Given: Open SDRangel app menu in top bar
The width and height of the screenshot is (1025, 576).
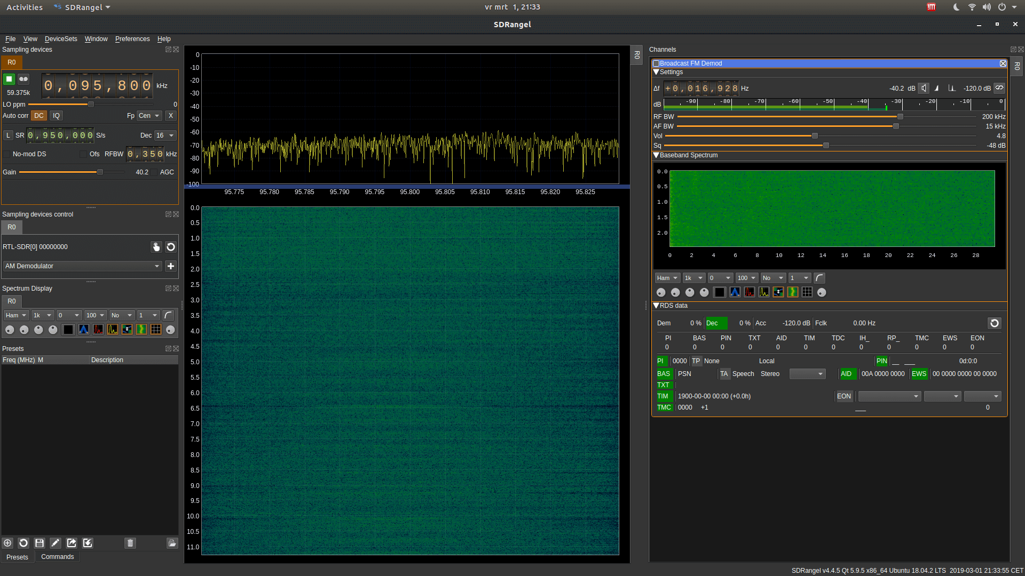Looking at the screenshot, I should pyautogui.click(x=82, y=7).
